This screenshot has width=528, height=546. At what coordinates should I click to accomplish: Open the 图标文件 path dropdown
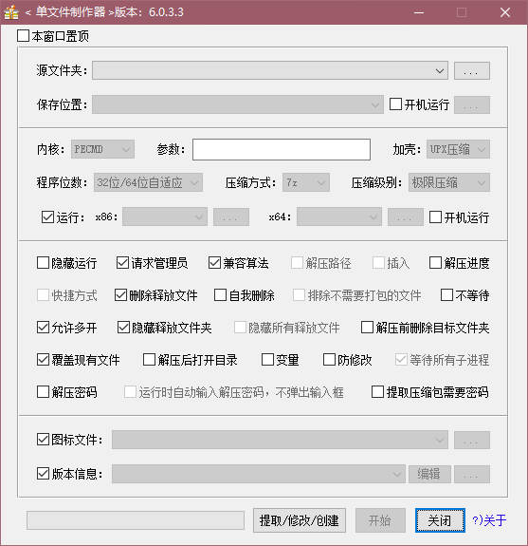(280, 440)
